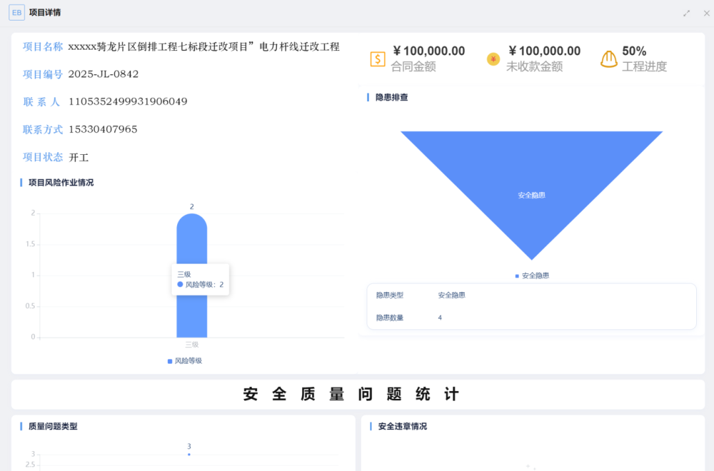Click the 未收款金额 label
This screenshot has width=714, height=471.
535,67
